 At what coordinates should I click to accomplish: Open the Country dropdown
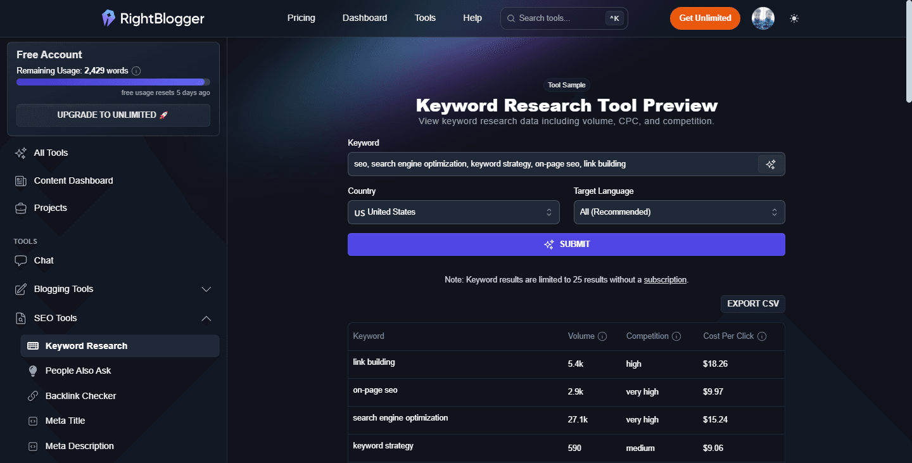[x=453, y=212]
